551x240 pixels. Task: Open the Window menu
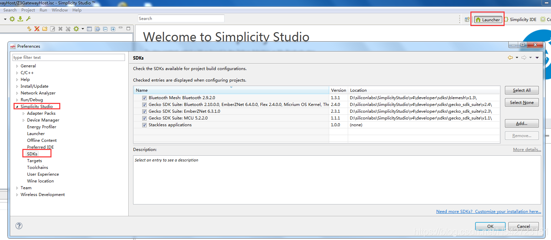(60, 10)
